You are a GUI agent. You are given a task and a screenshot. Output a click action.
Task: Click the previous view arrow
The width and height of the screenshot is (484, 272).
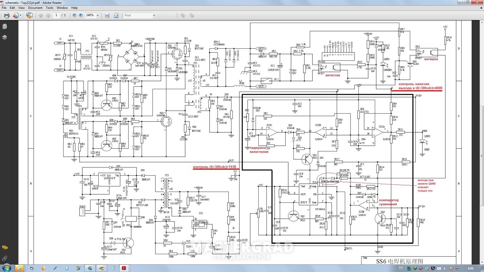182,15
